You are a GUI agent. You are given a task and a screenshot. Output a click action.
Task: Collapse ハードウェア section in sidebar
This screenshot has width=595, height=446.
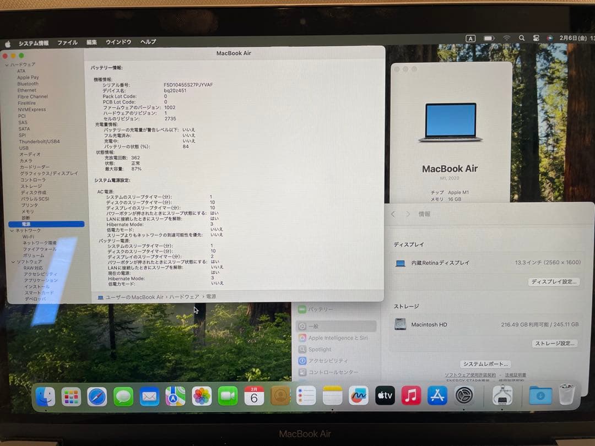coord(7,65)
